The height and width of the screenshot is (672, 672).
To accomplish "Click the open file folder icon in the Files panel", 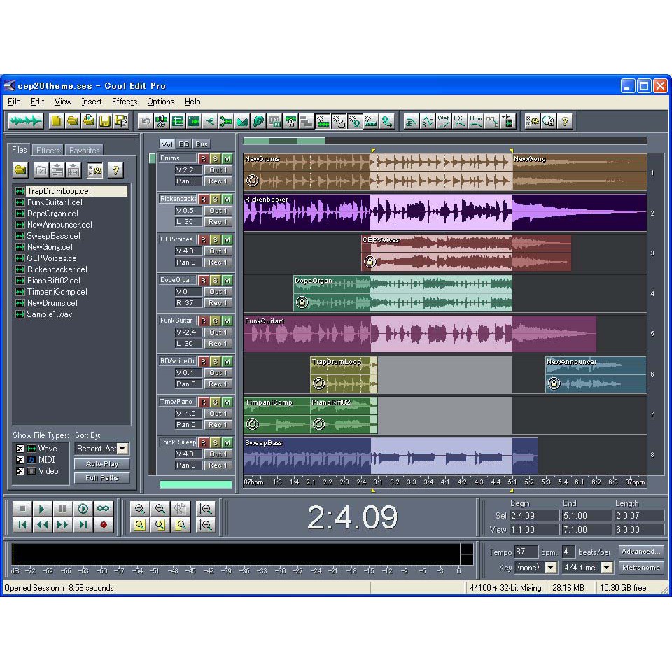I will (x=20, y=170).
